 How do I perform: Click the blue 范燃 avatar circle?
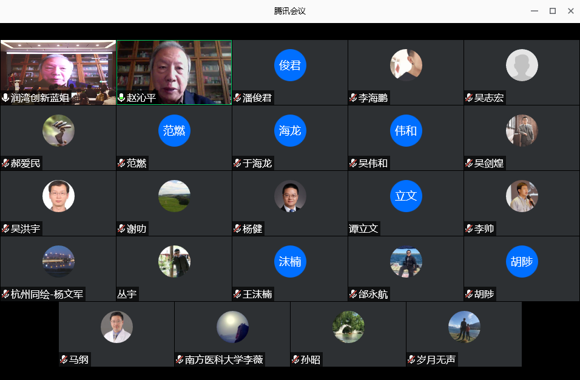point(174,130)
